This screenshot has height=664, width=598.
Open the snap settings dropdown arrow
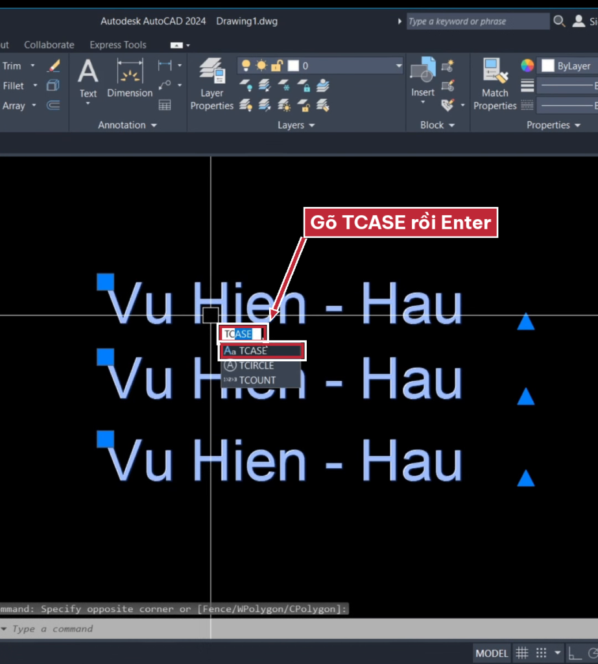pyautogui.click(x=558, y=653)
